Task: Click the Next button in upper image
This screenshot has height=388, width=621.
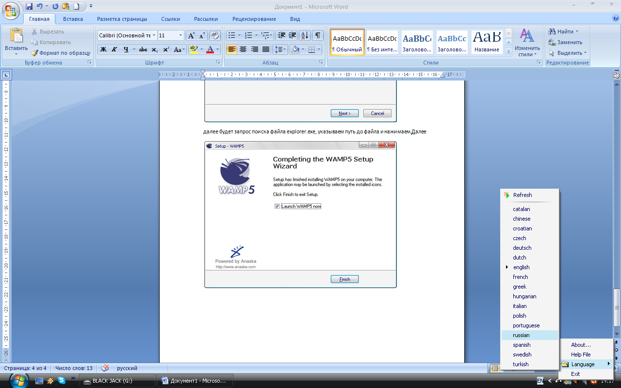Action: (344, 113)
